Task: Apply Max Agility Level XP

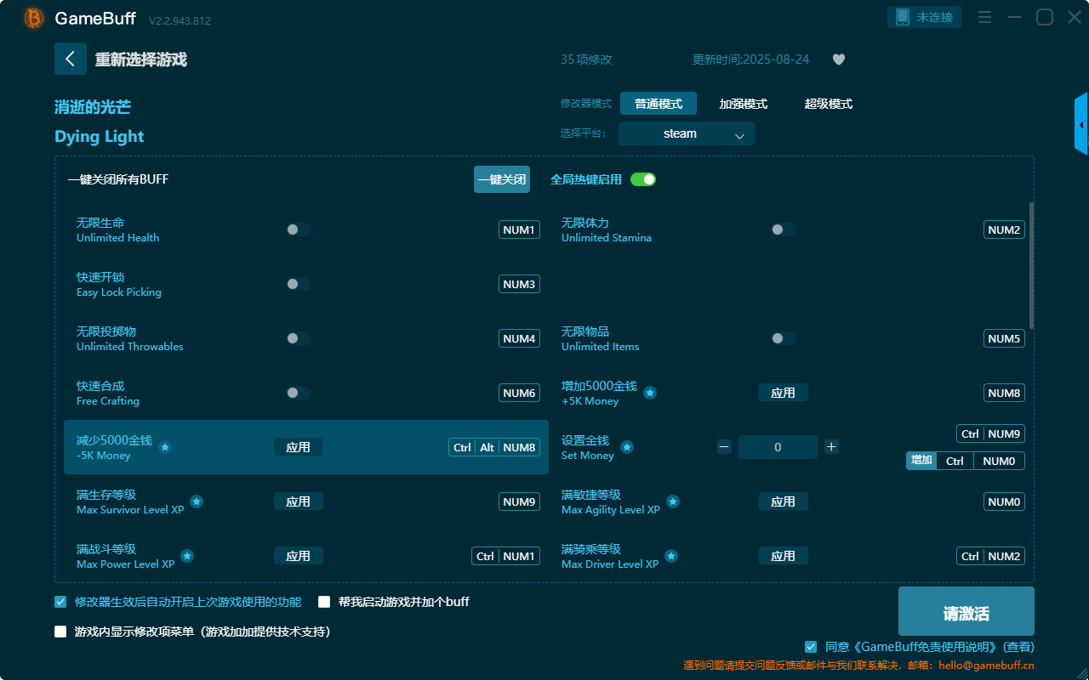Action: click(x=784, y=501)
